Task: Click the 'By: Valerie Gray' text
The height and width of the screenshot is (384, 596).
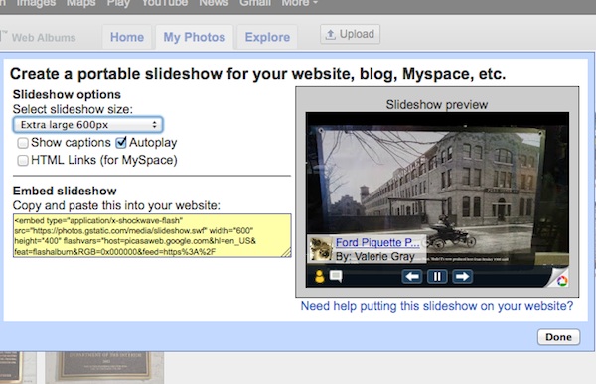Action: 374,257
